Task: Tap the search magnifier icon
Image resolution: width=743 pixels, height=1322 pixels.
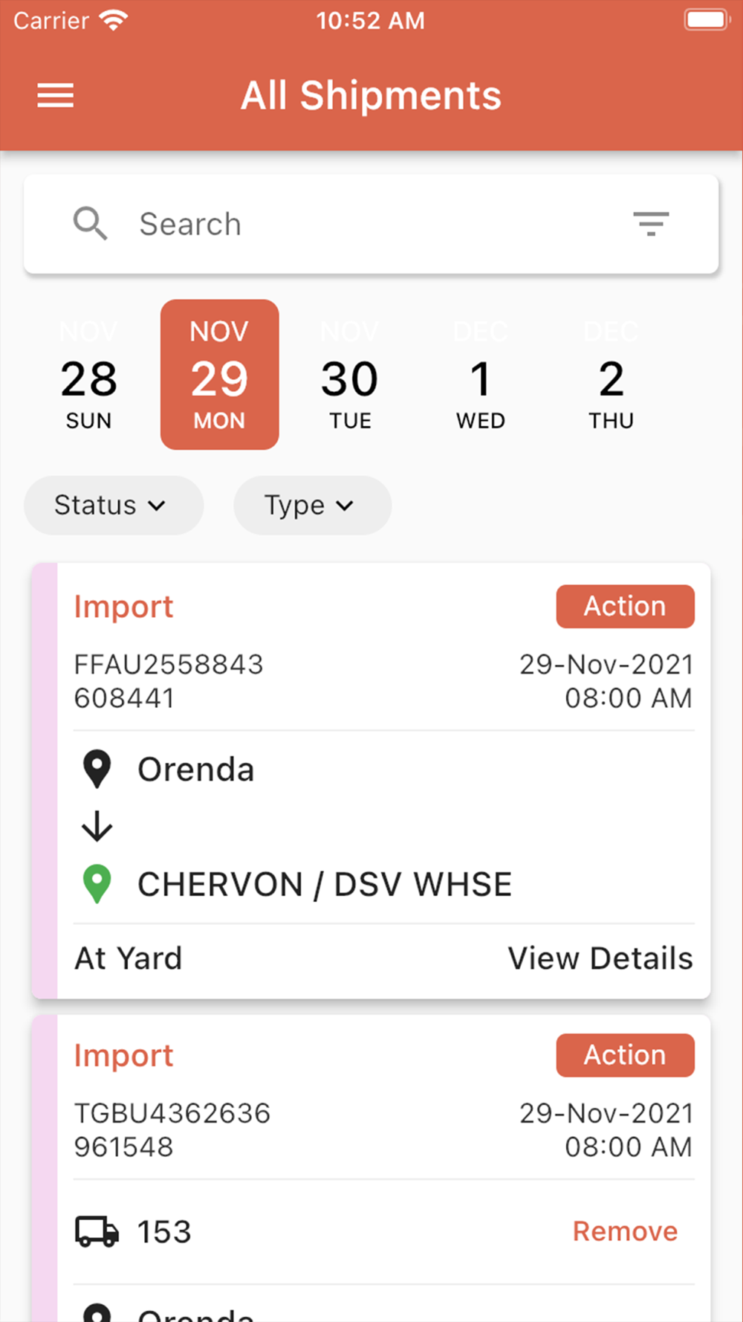Action: click(x=90, y=223)
